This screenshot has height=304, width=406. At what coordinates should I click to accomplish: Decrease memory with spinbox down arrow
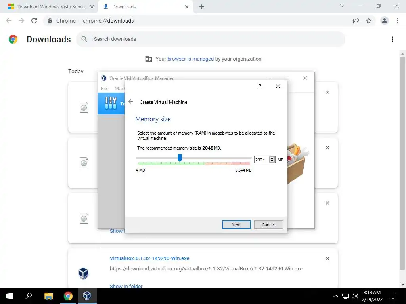tap(272, 161)
